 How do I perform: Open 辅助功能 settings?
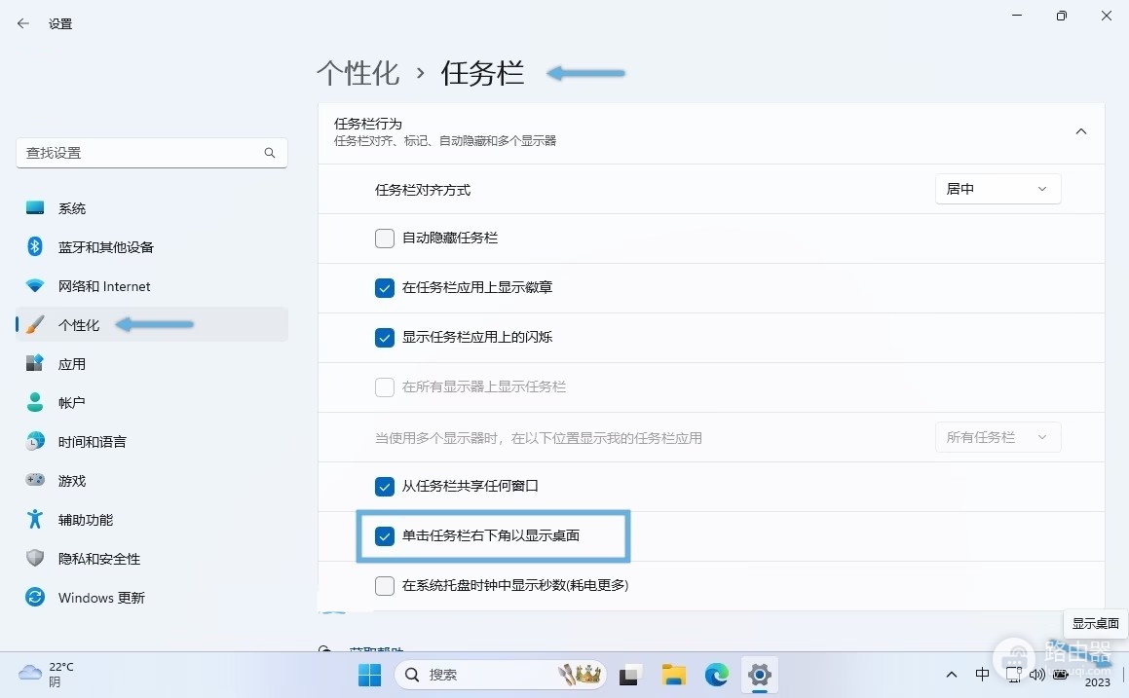tap(152, 520)
